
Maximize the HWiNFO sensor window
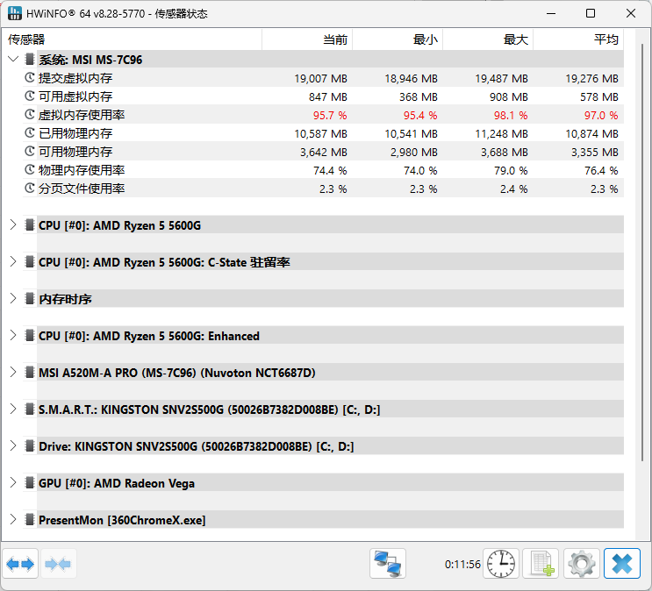point(591,13)
